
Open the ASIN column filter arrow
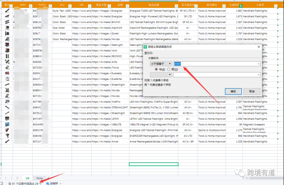31,6
